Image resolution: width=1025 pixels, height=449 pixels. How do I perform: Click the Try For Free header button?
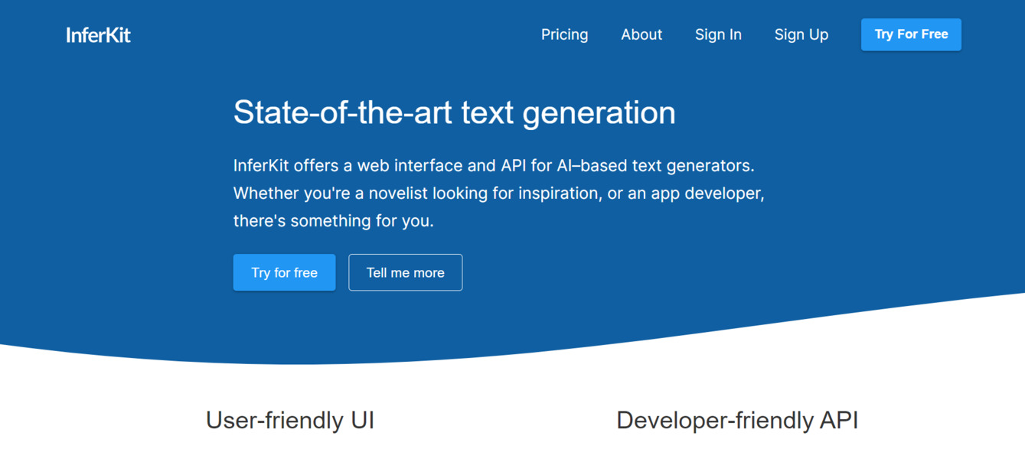click(911, 34)
